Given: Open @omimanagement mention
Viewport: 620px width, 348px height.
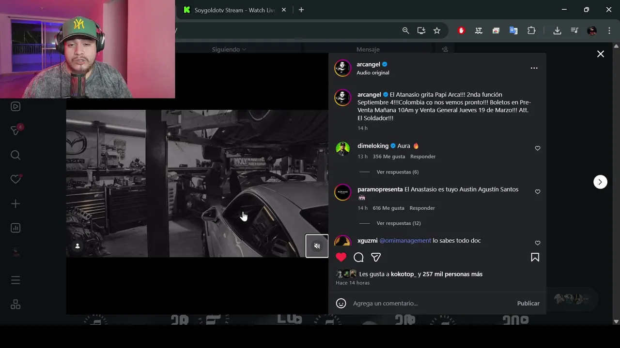Looking at the screenshot, I should click(x=405, y=241).
